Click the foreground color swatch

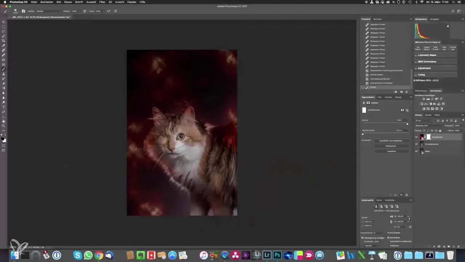click(x=3, y=139)
